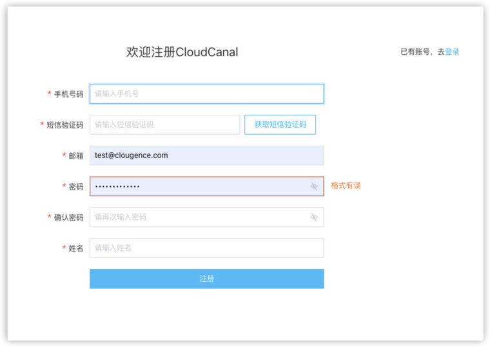Screen dimensions: 490x347
Task: Select the email field containing test@clougence.com
Action: (x=206, y=155)
